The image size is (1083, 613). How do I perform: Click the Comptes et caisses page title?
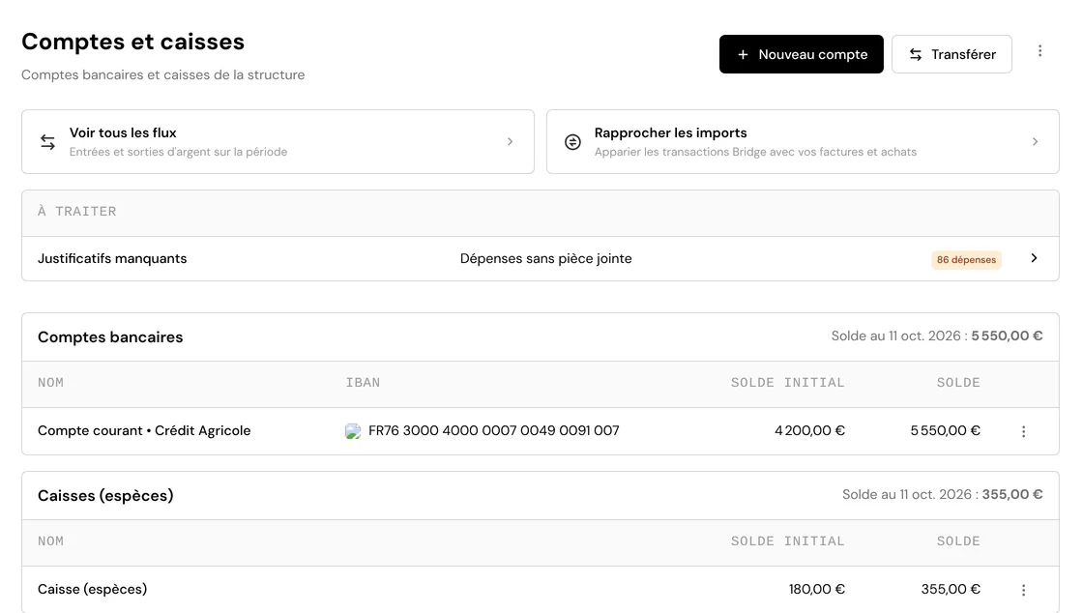point(132,43)
